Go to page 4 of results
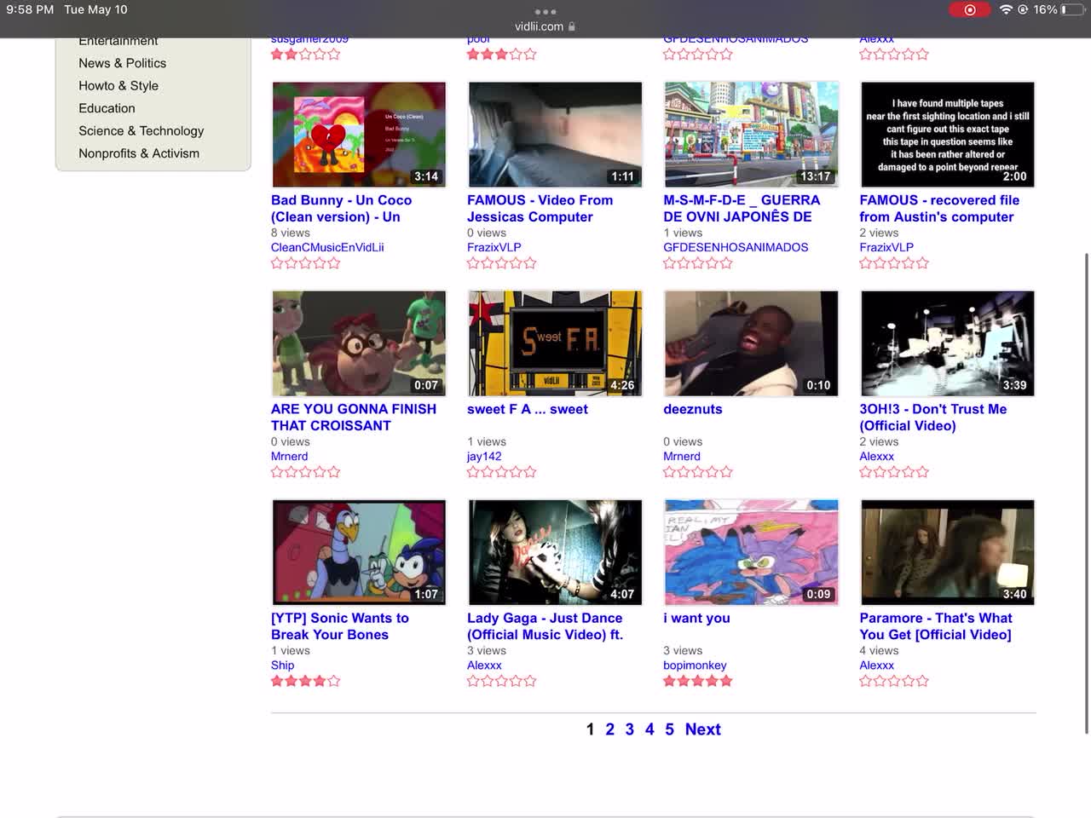The height and width of the screenshot is (818, 1091). click(x=649, y=729)
